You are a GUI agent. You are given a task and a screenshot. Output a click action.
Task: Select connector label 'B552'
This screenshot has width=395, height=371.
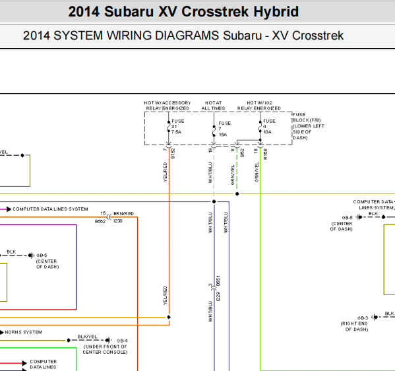(100, 221)
